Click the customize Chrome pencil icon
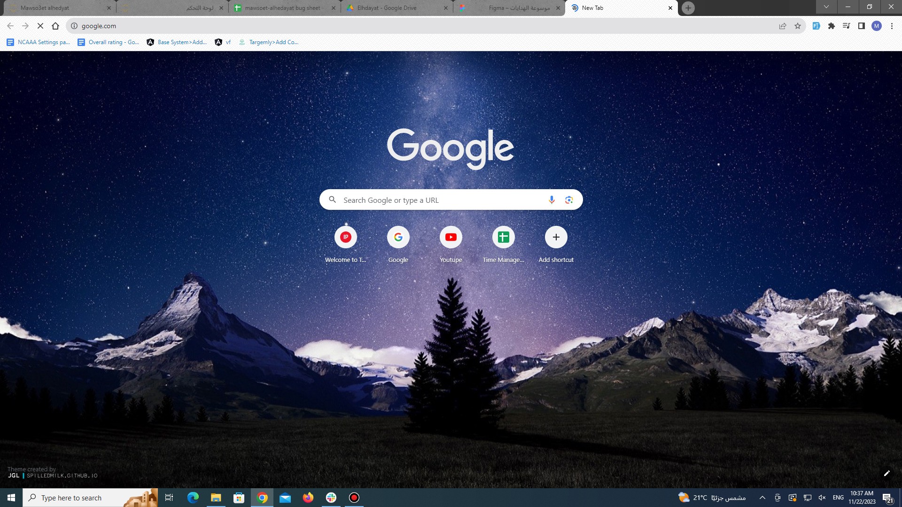The height and width of the screenshot is (507, 902). pyautogui.click(x=886, y=473)
